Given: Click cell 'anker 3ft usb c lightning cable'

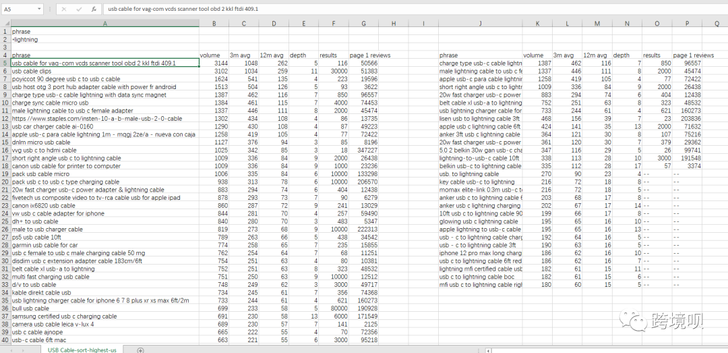Looking at the screenshot, I should (x=480, y=134).
